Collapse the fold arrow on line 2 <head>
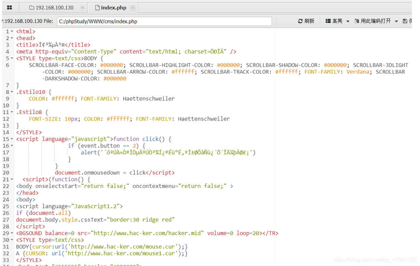The image size is (420, 266). [12, 38]
